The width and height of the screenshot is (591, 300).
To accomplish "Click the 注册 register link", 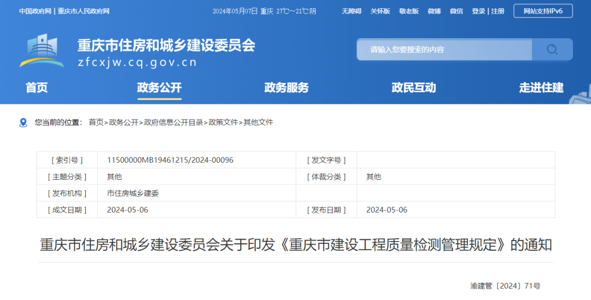I will pyautogui.click(x=497, y=11).
